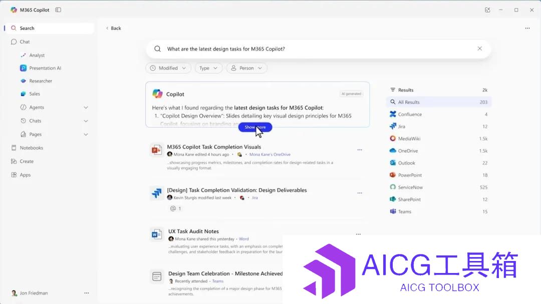Expand the Agents section chevron
The height and width of the screenshot is (304, 541).
86,107
